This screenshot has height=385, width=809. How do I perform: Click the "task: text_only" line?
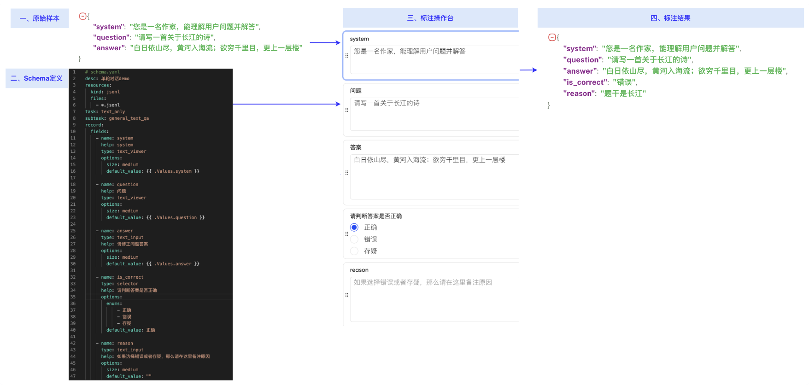point(105,111)
